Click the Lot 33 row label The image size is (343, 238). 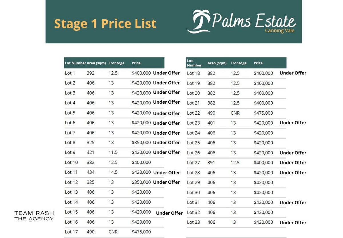click(x=194, y=222)
